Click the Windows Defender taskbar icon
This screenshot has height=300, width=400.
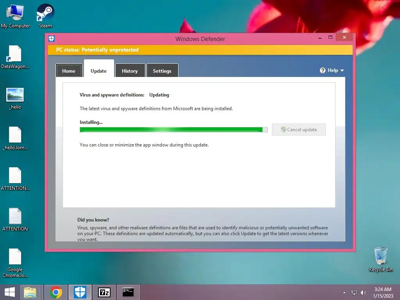pos(80,292)
